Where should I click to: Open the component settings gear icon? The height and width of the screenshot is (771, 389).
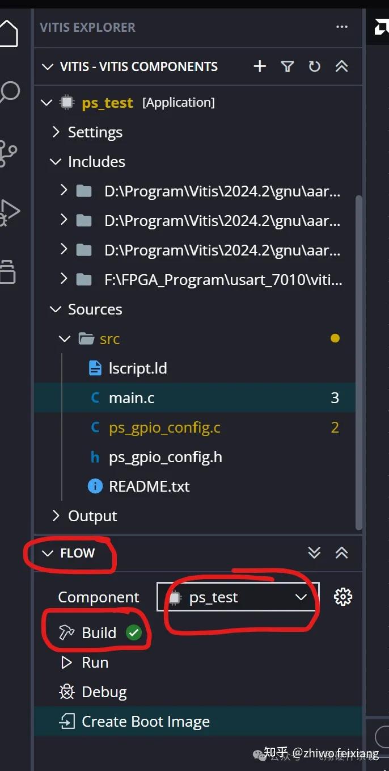(343, 597)
